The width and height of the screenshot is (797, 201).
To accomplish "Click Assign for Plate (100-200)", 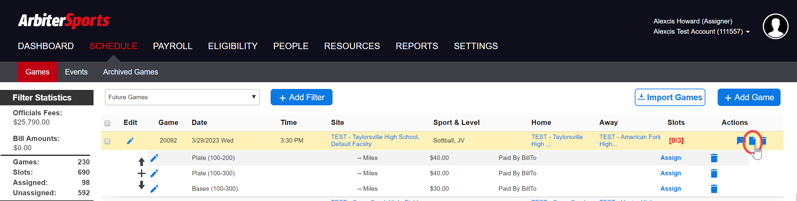I will point(671,158).
